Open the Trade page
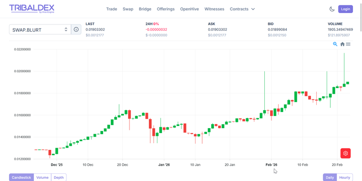362x181 pixels. (x=111, y=9)
